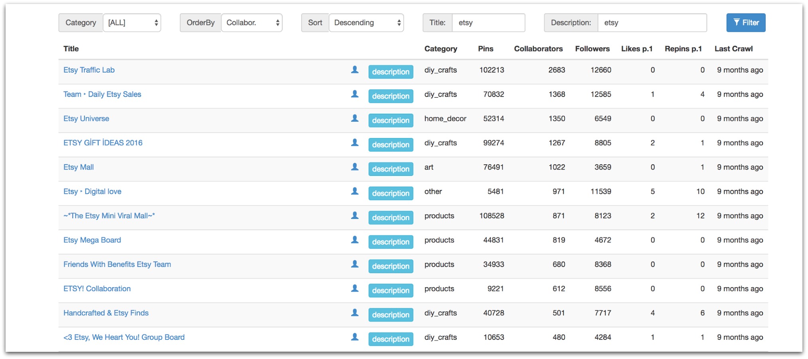This screenshot has height=359, width=808.
Task: Click the Category column header in table
Action: (x=440, y=49)
